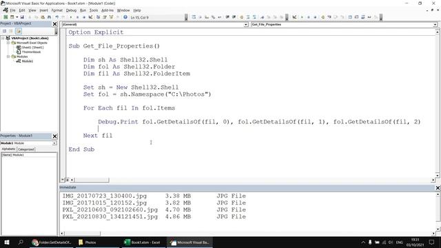Open the Debug menu

(71, 10)
